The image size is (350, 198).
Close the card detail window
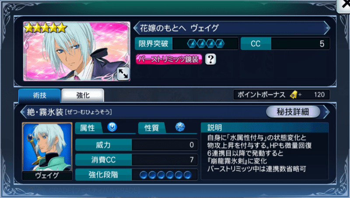pos(344,6)
